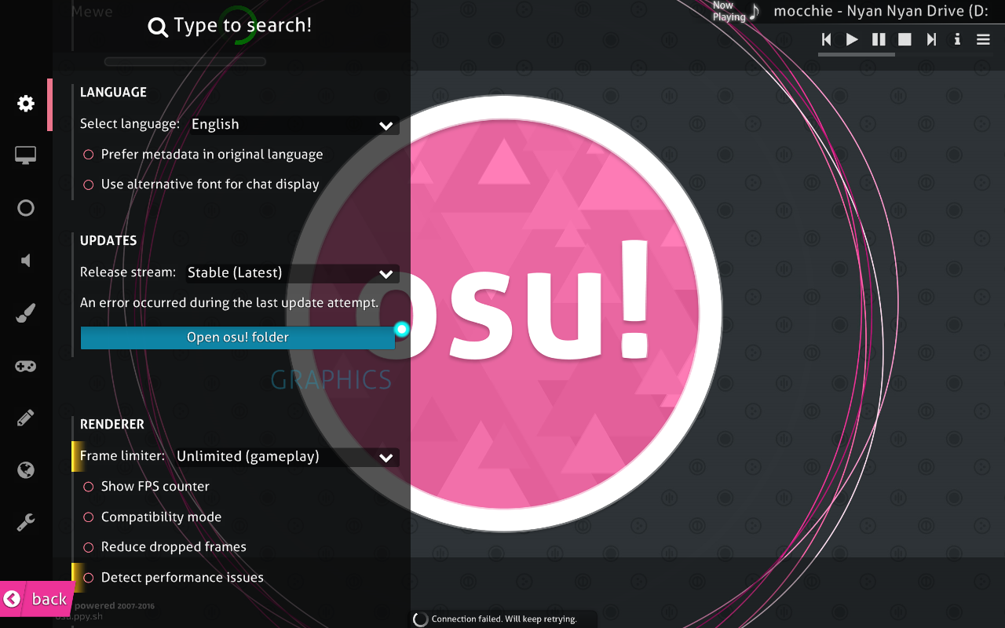Screen dimensions: 1005x628
Task: Click the update error message text
Action: (229, 303)
